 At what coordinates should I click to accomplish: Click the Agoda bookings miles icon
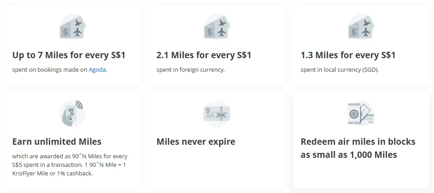coord(73,27)
